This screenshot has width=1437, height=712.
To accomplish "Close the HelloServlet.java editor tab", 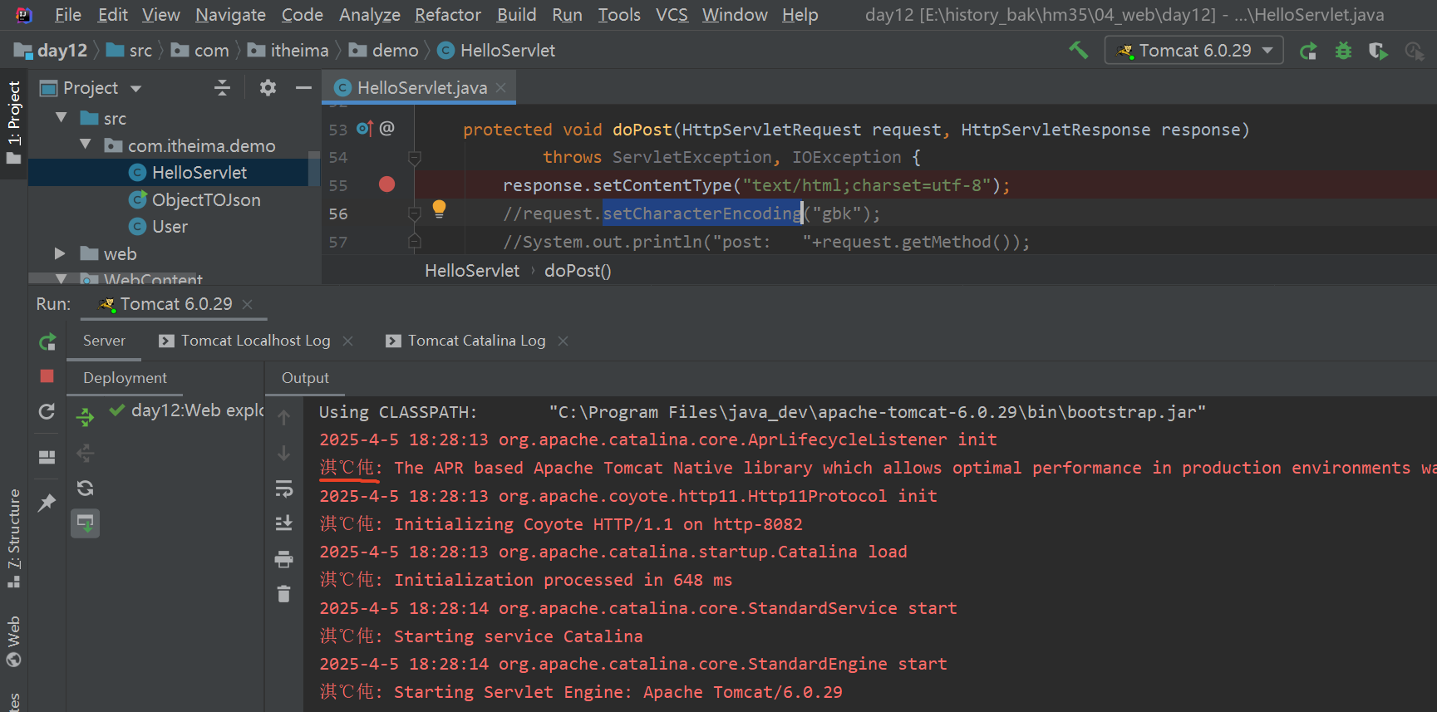I will click(501, 88).
